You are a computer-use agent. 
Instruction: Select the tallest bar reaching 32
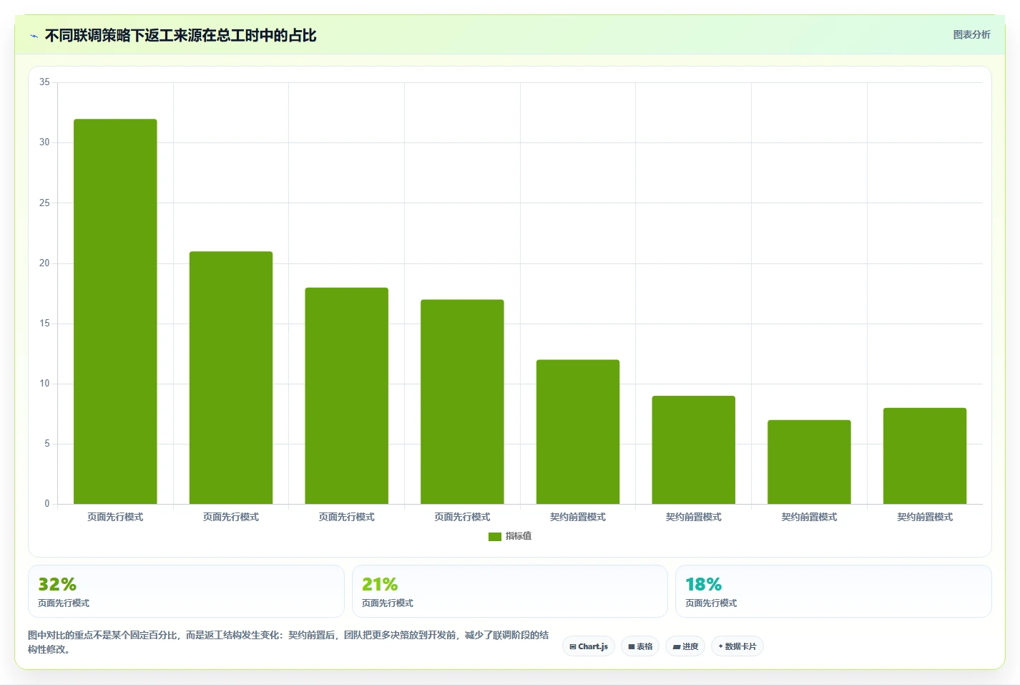[x=115, y=311]
